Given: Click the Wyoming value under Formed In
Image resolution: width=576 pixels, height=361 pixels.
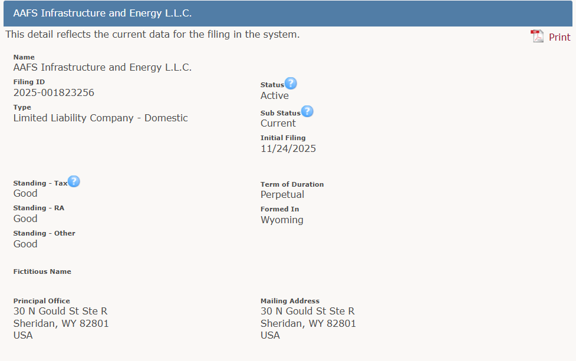Looking at the screenshot, I should click(x=282, y=220).
